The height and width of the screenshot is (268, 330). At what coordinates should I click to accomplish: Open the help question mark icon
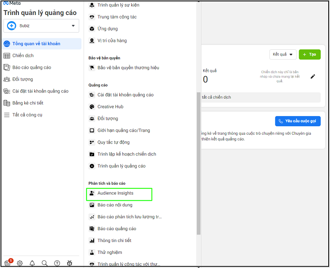57,263
